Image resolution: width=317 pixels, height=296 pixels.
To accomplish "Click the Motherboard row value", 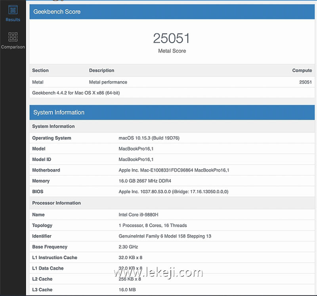I will [x=174, y=170].
